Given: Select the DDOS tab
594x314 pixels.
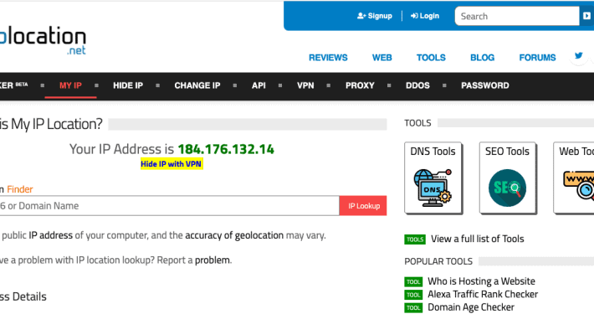Looking at the screenshot, I should [417, 85].
